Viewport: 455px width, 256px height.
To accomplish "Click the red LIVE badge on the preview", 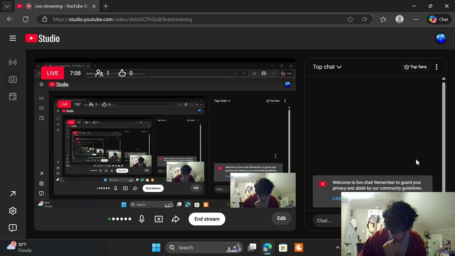I will pos(53,73).
